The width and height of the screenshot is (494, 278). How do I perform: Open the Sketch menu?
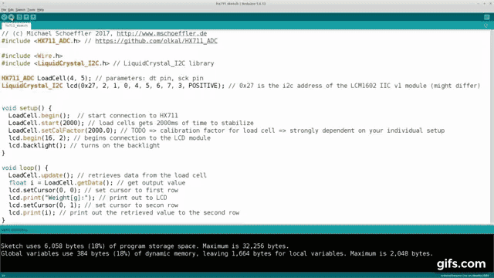[21, 10]
